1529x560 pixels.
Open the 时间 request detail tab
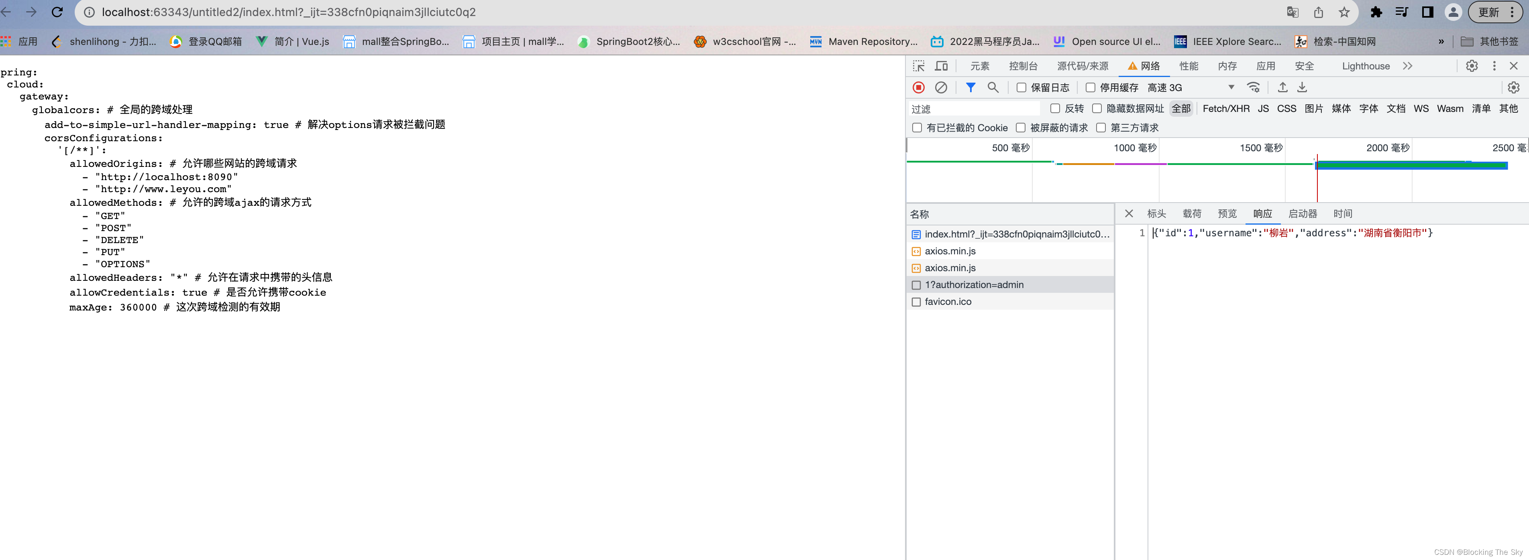coord(1343,213)
